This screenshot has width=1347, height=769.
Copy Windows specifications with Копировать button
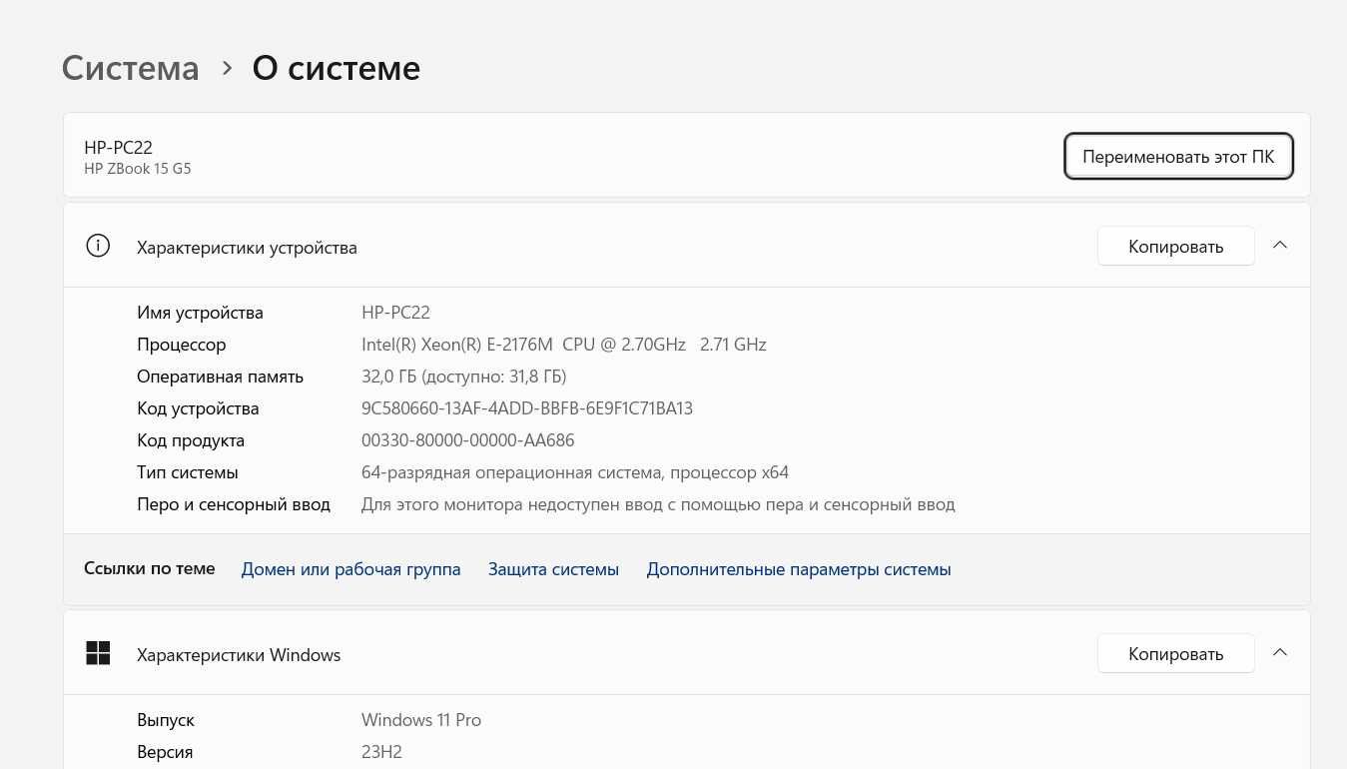click(1175, 654)
